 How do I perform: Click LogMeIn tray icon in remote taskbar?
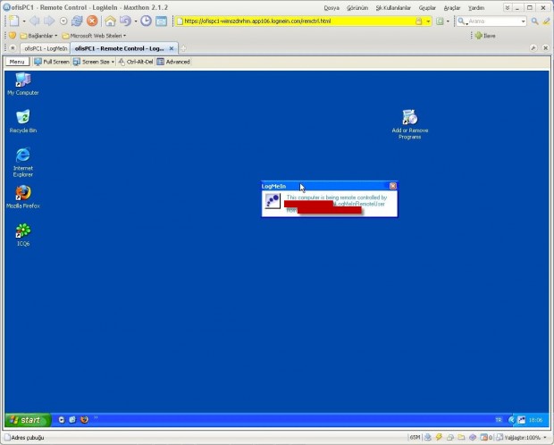(x=521, y=420)
